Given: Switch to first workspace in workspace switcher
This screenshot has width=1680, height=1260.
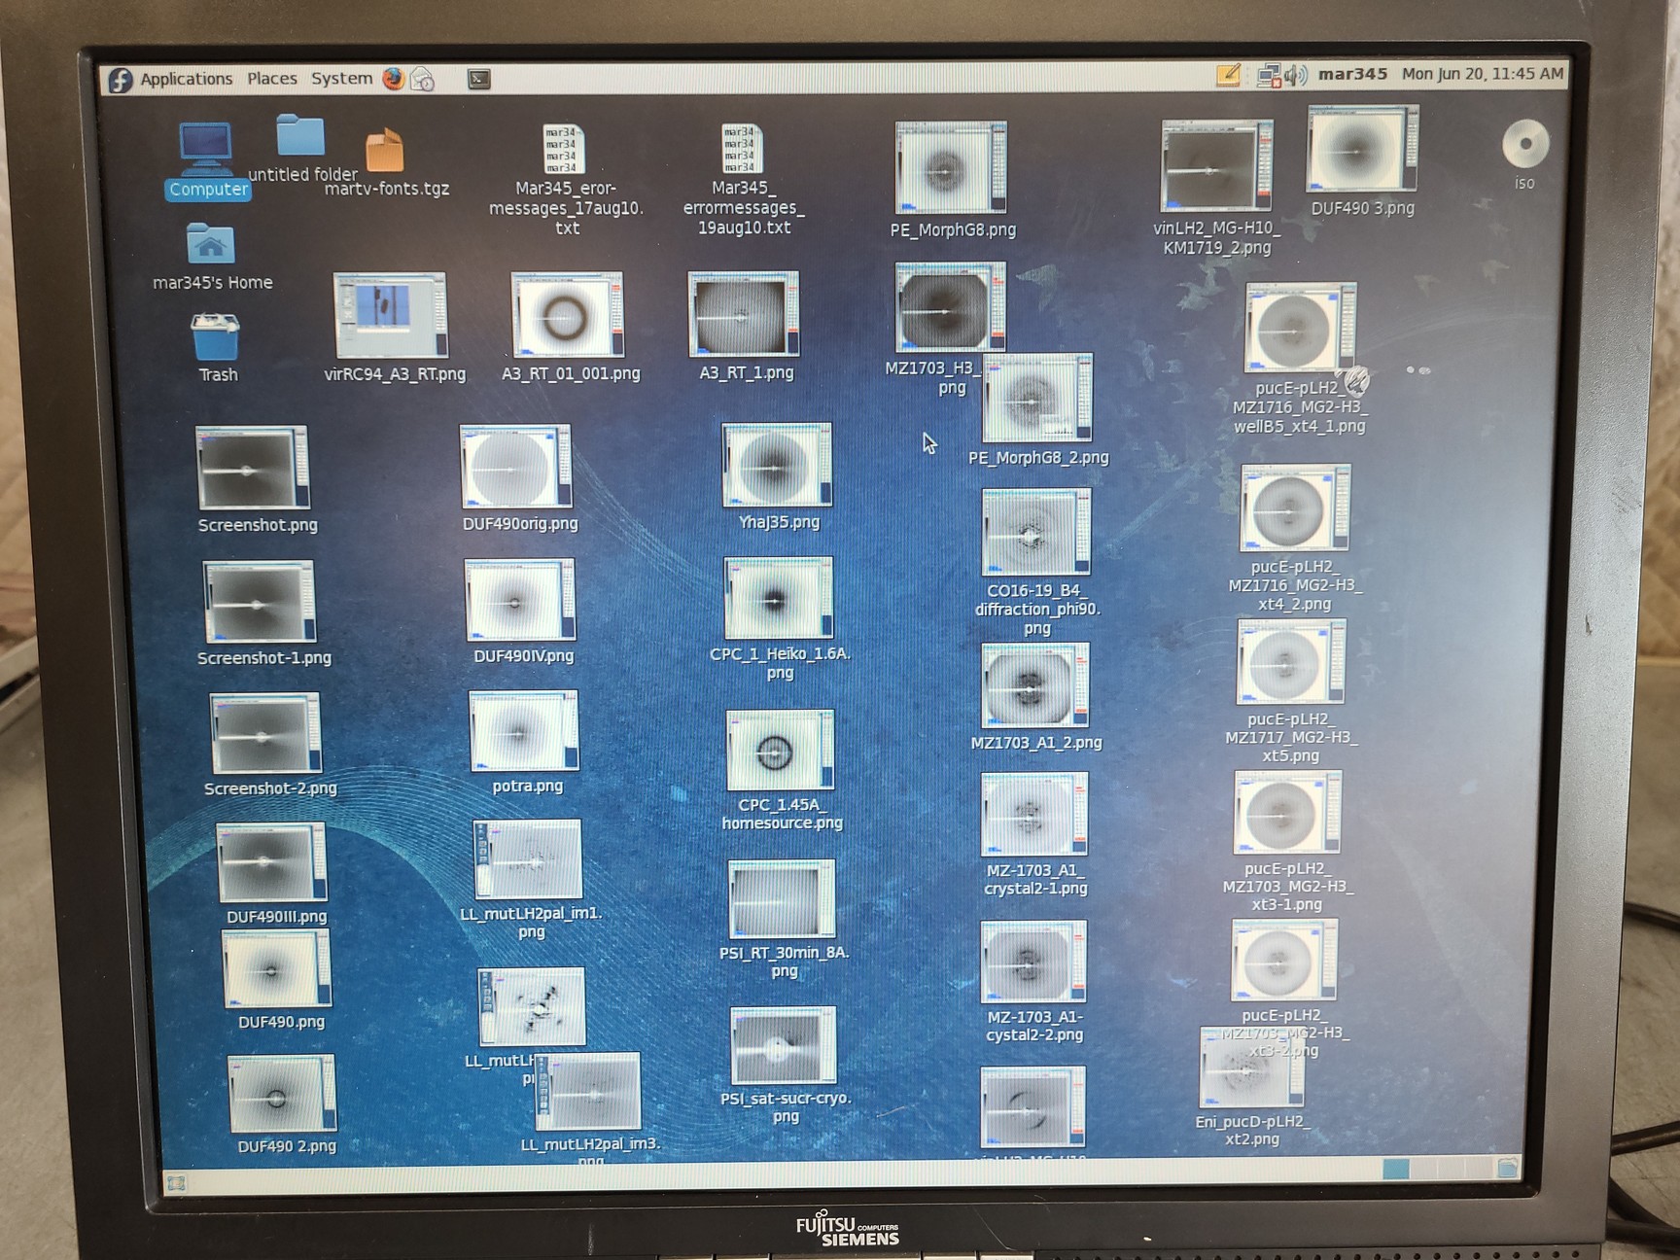Looking at the screenshot, I should coord(1395,1169).
